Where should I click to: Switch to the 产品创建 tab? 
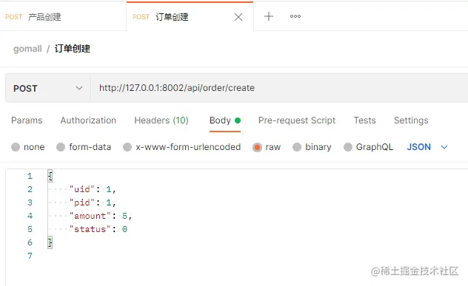pos(63,17)
